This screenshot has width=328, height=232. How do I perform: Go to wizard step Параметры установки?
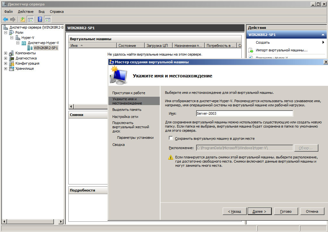(x=135, y=138)
